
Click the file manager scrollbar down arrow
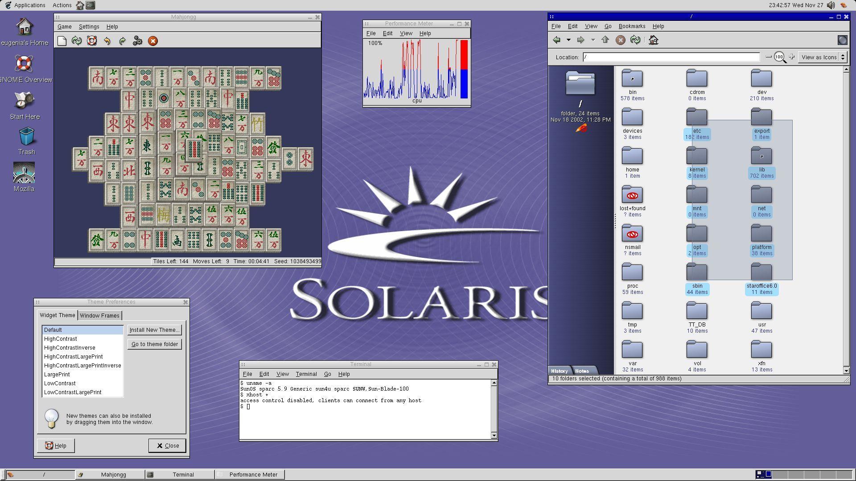pyautogui.click(x=846, y=371)
